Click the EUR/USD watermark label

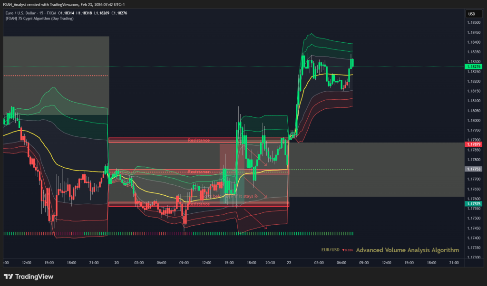pos(330,250)
